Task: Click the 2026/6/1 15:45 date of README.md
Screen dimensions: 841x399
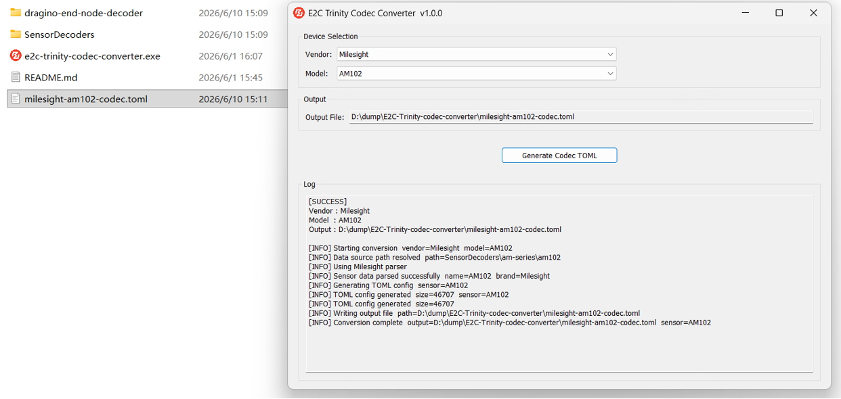Action: (x=230, y=78)
